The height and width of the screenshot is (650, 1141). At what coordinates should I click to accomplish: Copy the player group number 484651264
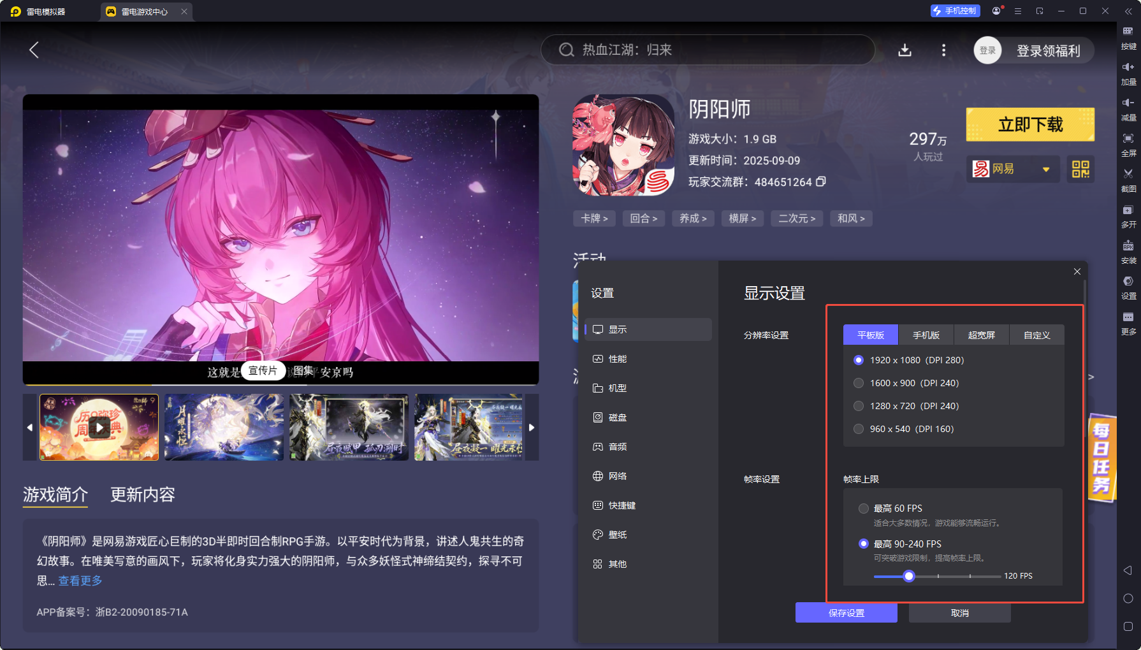pos(821,182)
